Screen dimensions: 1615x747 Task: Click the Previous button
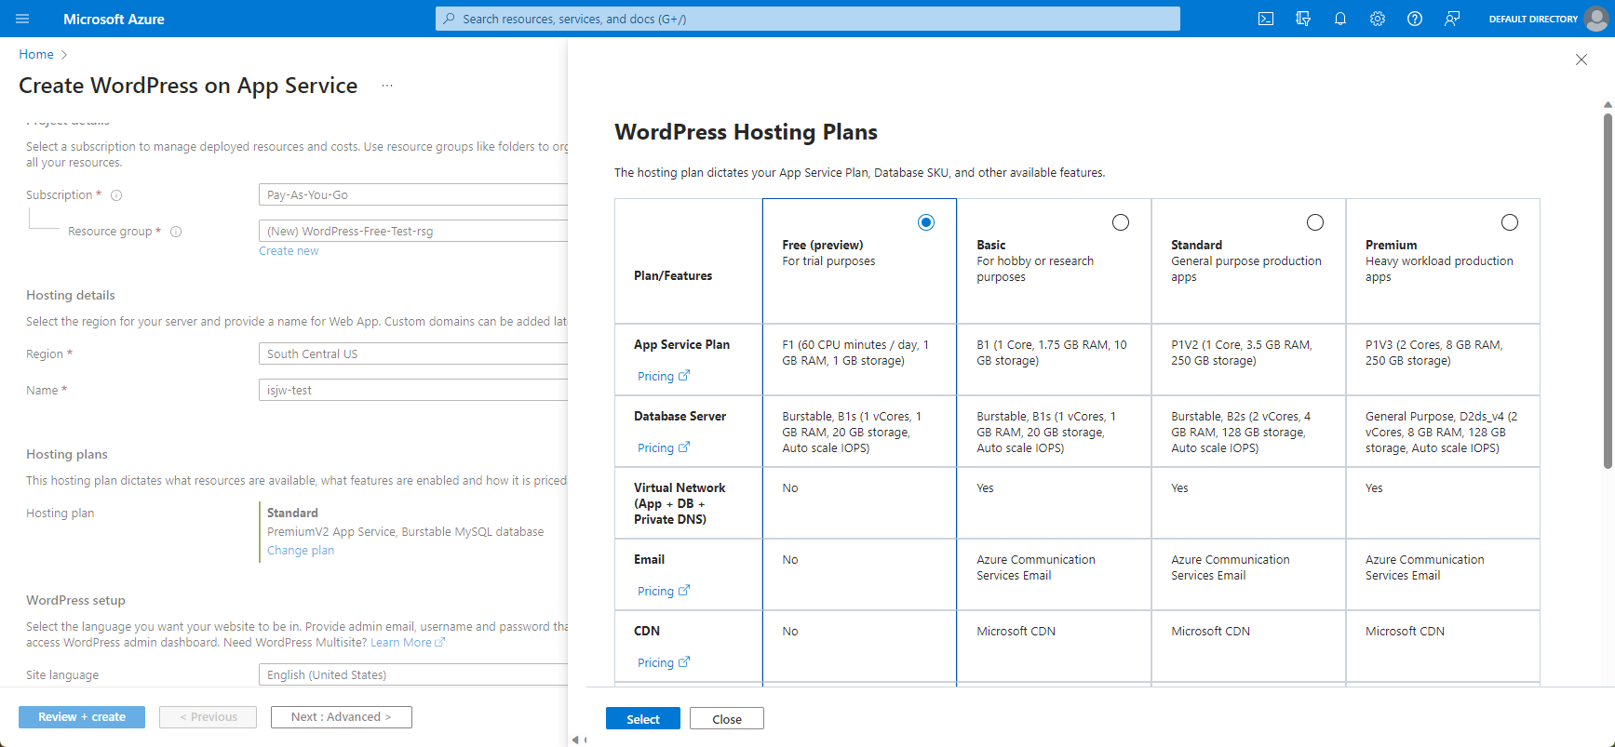pyautogui.click(x=208, y=717)
